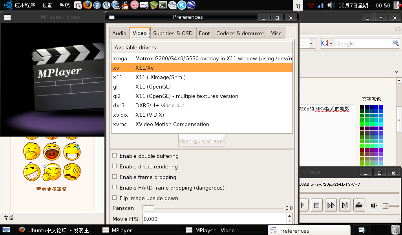Open the volume speaker applet

[331, 5]
